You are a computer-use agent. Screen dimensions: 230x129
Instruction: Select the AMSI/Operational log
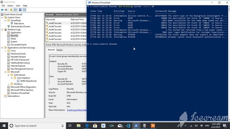click(x=28, y=81)
